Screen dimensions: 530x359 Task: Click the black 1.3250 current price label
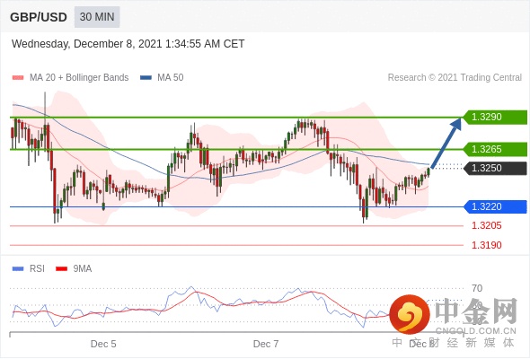(495, 168)
